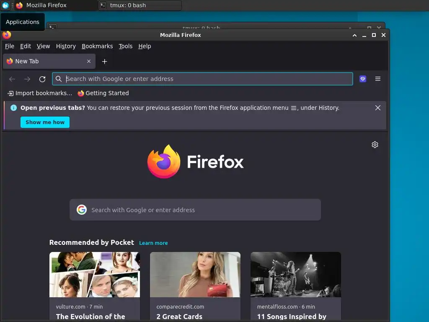
Task: Click the tmux window title bar terminal icon
Action: [x=53, y=27]
